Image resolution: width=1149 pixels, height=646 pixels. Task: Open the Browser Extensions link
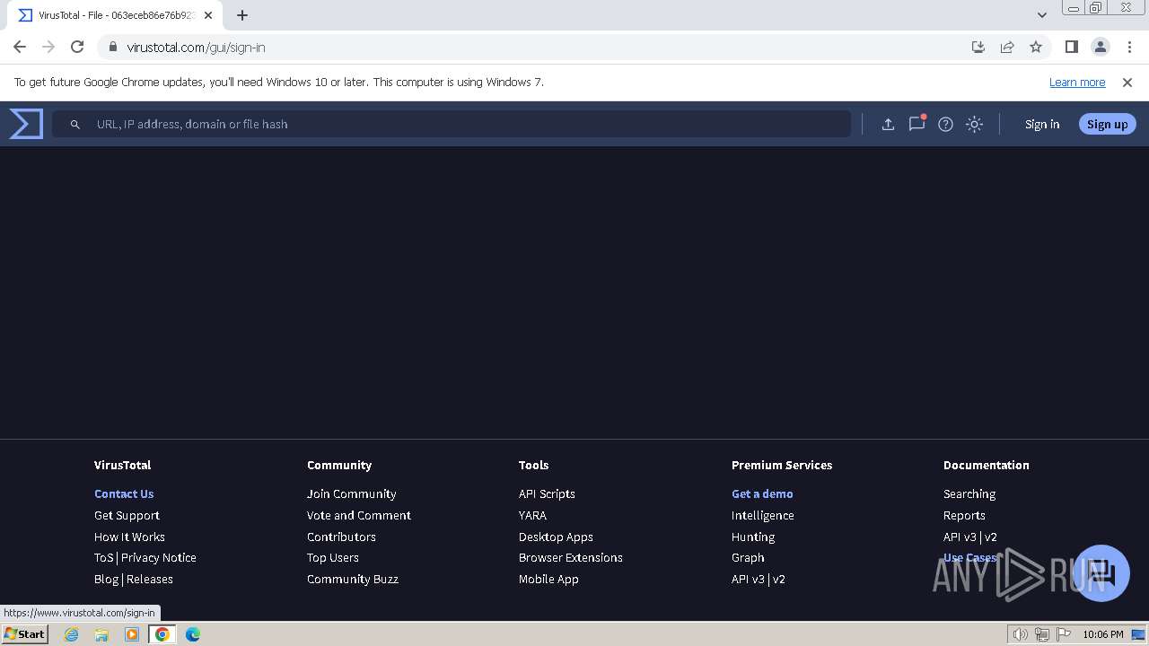(x=570, y=557)
